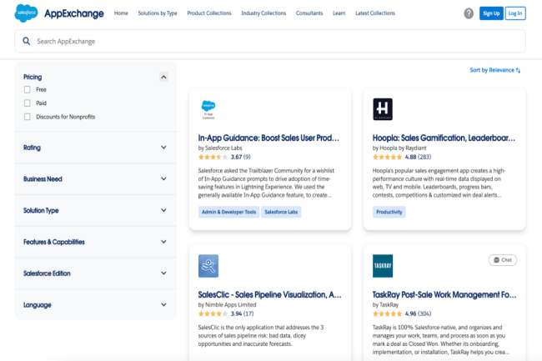The height and width of the screenshot is (361, 542).
Task: Click the search magnifier icon
Action: (x=28, y=41)
